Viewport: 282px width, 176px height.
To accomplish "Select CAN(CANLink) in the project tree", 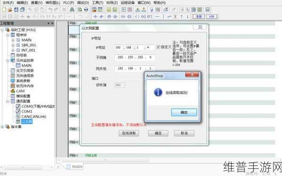I will 34,116.
